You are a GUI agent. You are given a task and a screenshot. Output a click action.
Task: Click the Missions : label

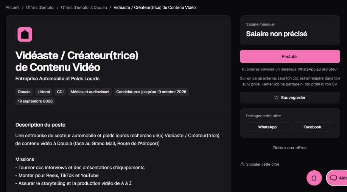26,159
